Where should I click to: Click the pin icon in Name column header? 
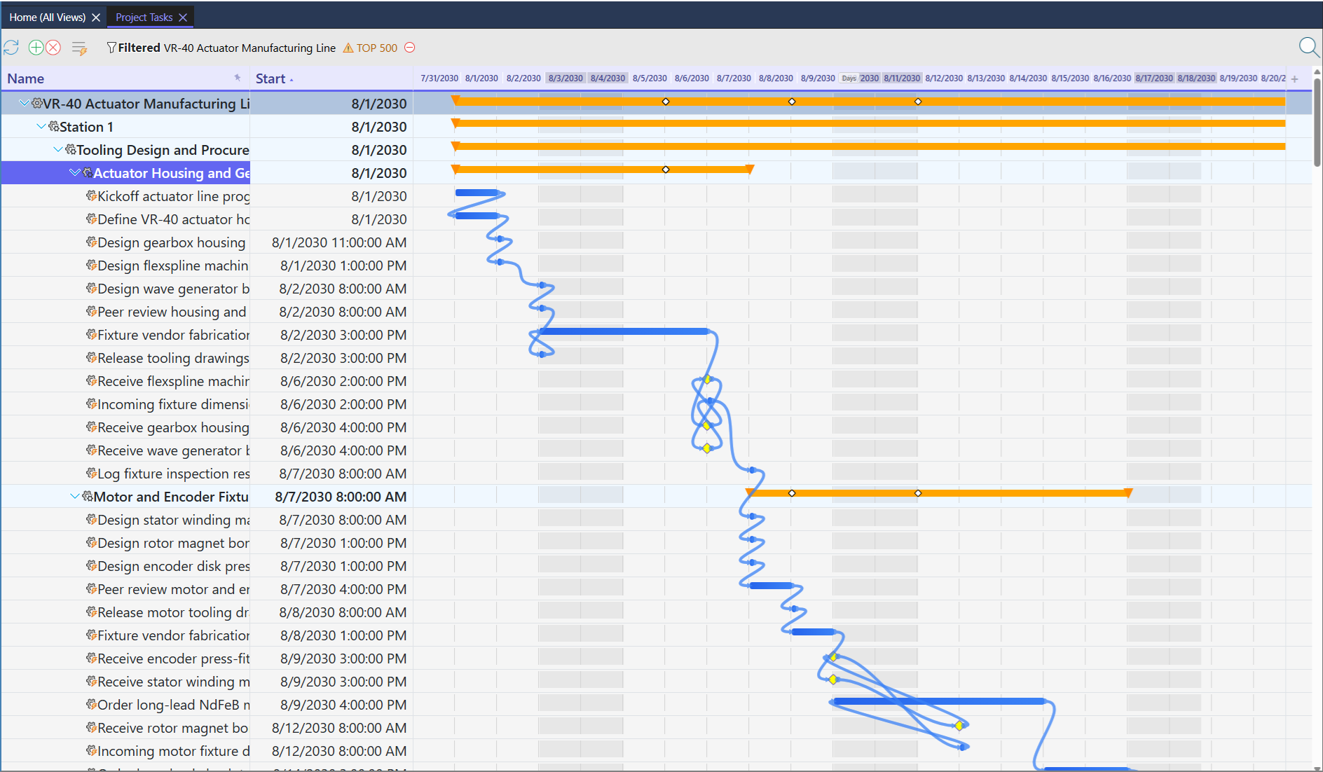pyautogui.click(x=238, y=78)
